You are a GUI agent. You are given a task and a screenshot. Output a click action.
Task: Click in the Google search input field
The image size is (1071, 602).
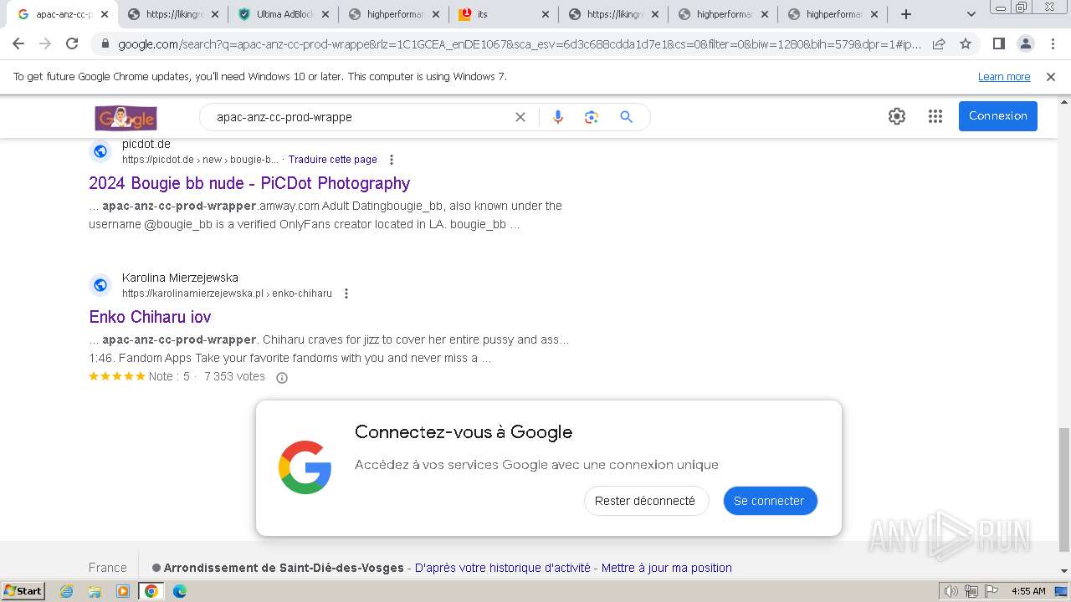coord(358,117)
